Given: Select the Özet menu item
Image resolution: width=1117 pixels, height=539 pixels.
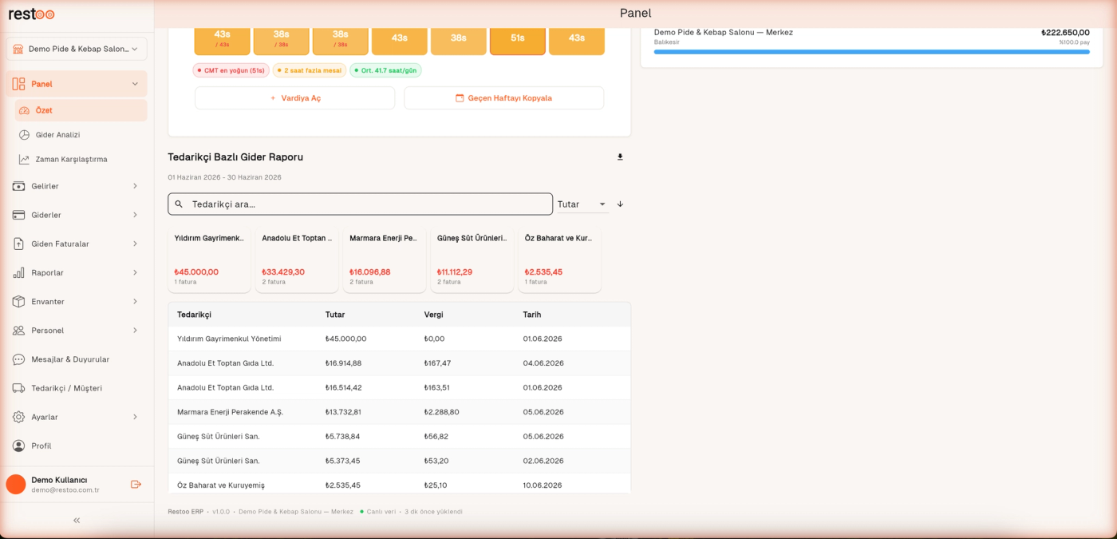Looking at the screenshot, I should (x=81, y=110).
